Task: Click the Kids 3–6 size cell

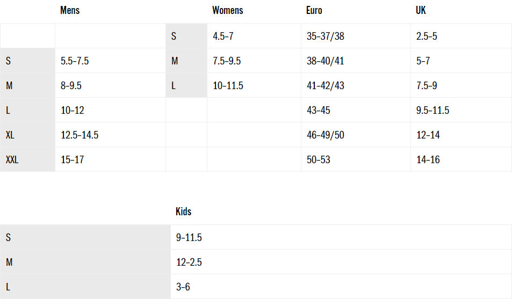Action: (x=183, y=287)
